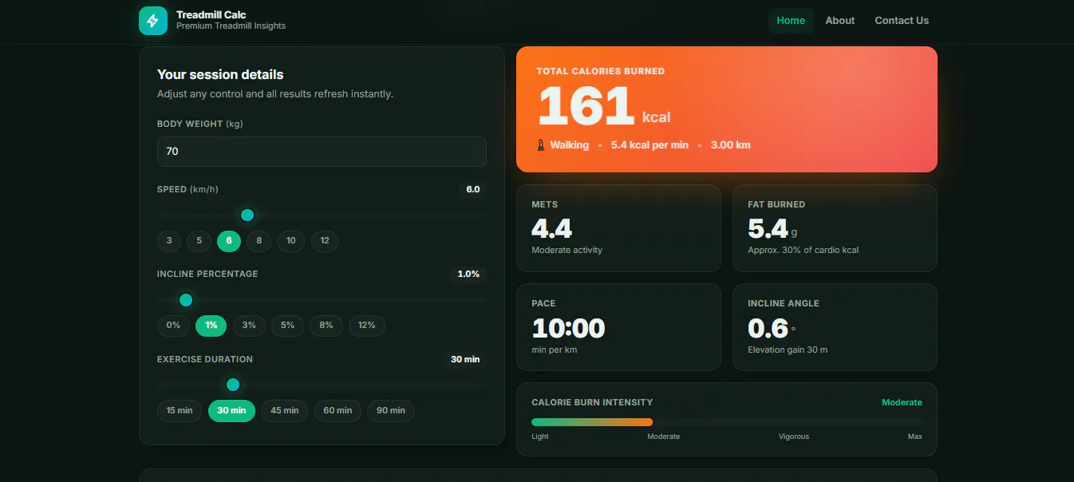Click the METS 4.4 value
Screen dimensions: 1074x482
[x=552, y=229]
